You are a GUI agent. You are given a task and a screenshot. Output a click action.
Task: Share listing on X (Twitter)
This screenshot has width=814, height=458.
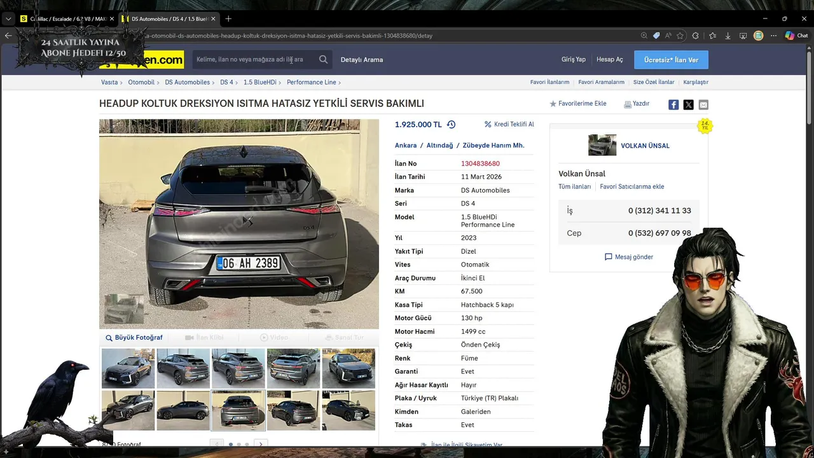click(688, 105)
